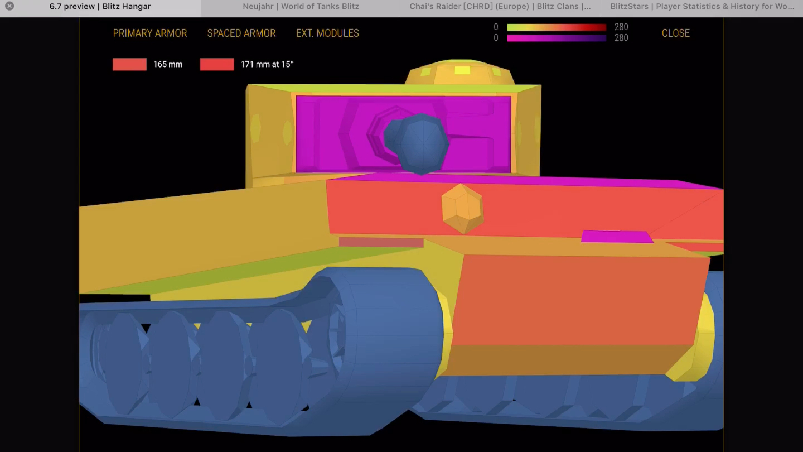Click the lower "280" scale maximum value
Image resolution: width=803 pixels, height=452 pixels.
tap(621, 38)
